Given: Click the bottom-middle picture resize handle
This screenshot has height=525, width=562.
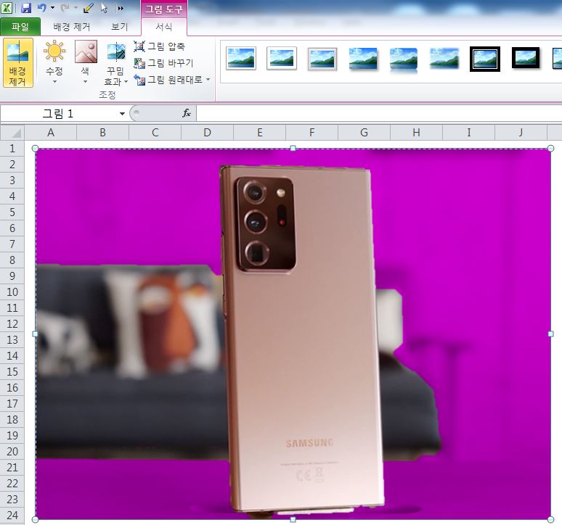Looking at the screenshot, I should (x=293, y=520).
